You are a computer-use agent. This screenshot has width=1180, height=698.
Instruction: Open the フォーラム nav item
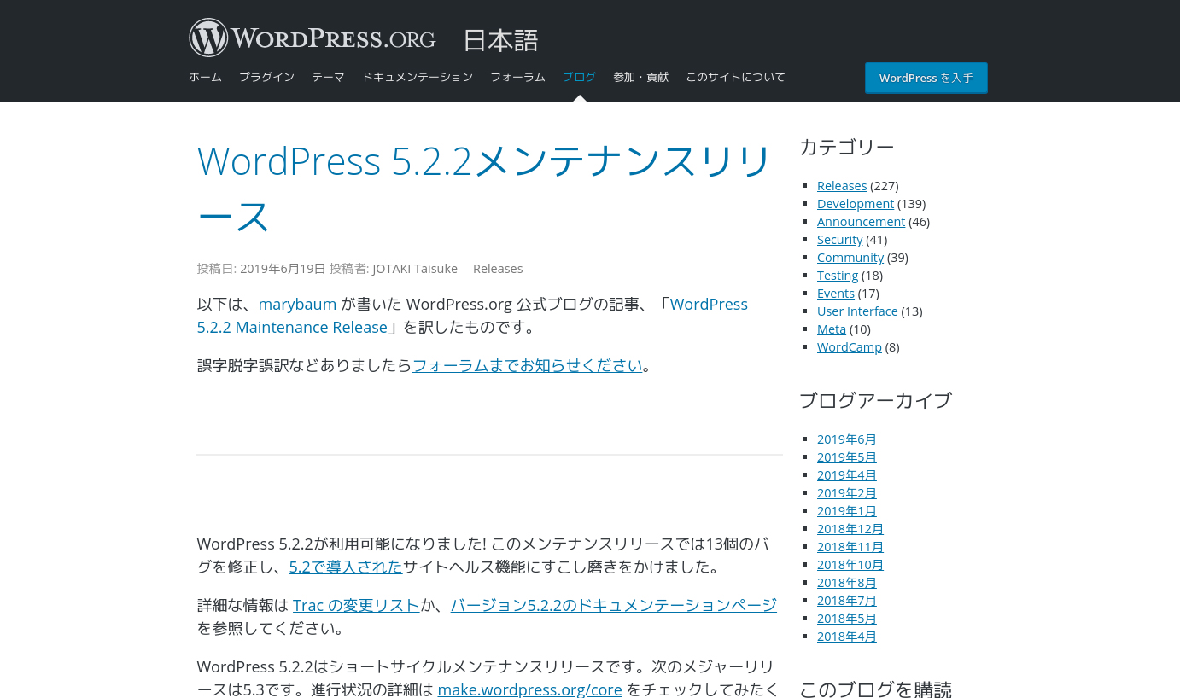point(517,77)
